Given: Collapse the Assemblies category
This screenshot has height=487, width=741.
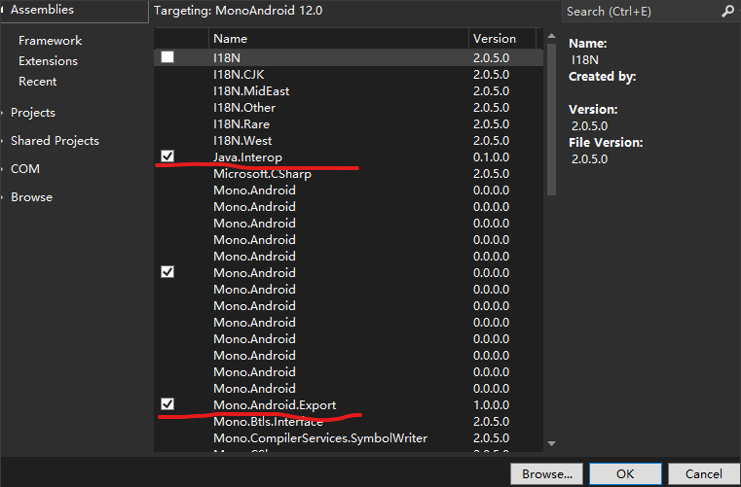Looking at the screenshot, I should (2, 10).
